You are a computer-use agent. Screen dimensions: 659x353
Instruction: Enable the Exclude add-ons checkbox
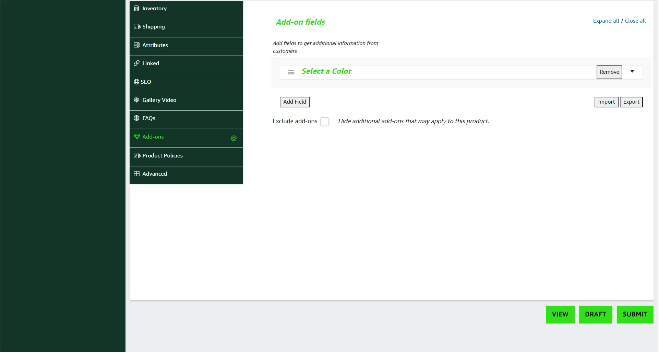point(324,122)
